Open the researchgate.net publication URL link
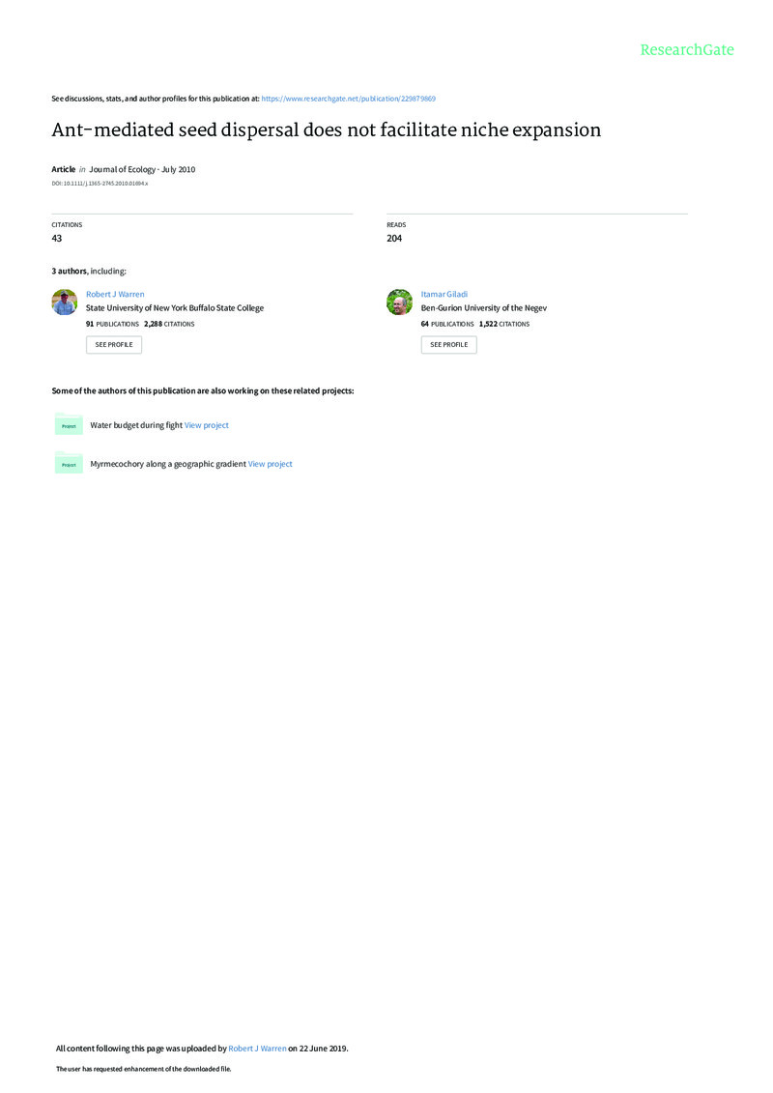This screenshot has width=773, height=1093. (349, 99)
